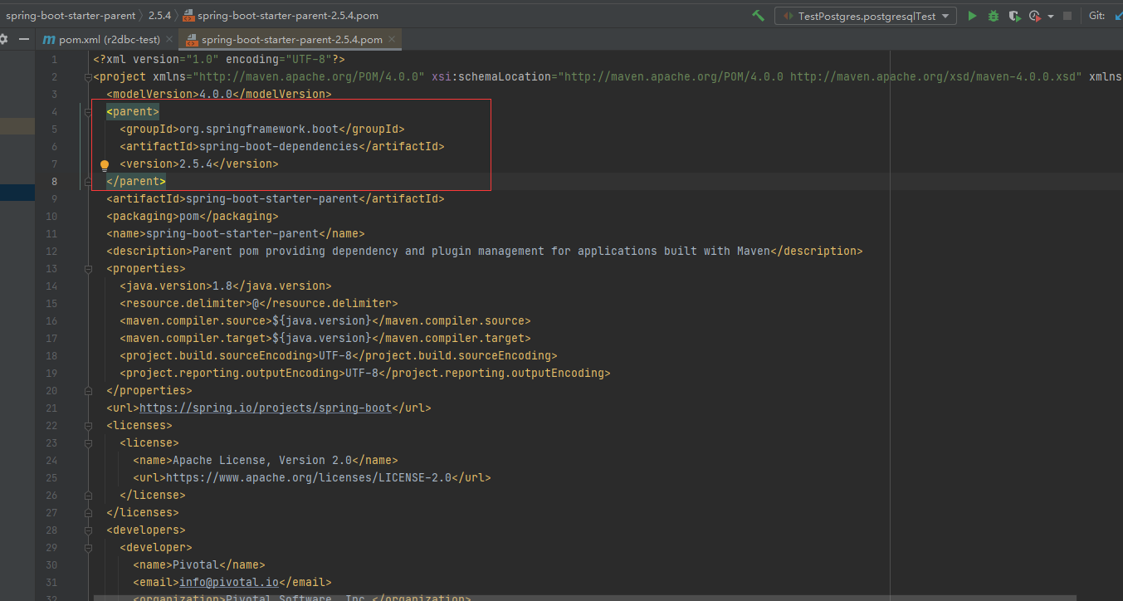The width and height of the screenshot is (1123, 601).
Task: Click line number 21 in the gutter
Action: tap(53, 408)
